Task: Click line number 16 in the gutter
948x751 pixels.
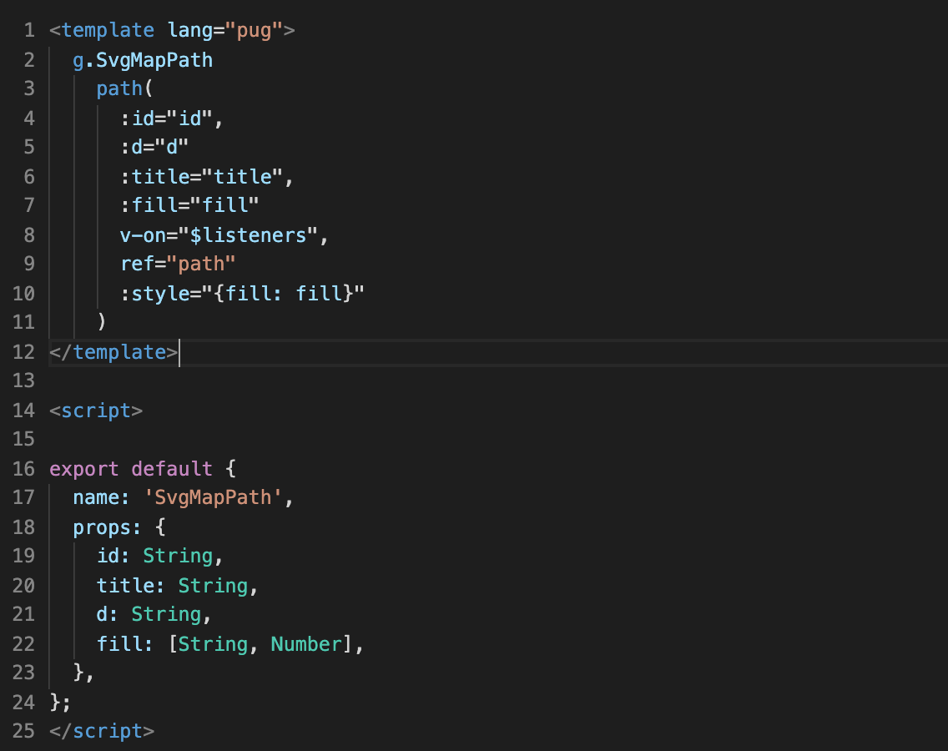Action: (x=24, y=469)
